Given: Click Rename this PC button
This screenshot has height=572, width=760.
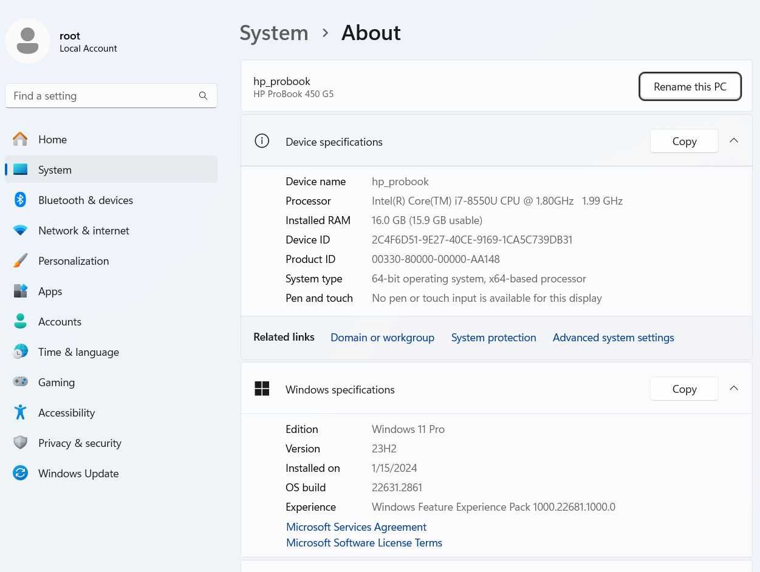Looking at the screenshot, I should (x=690, y=86).
